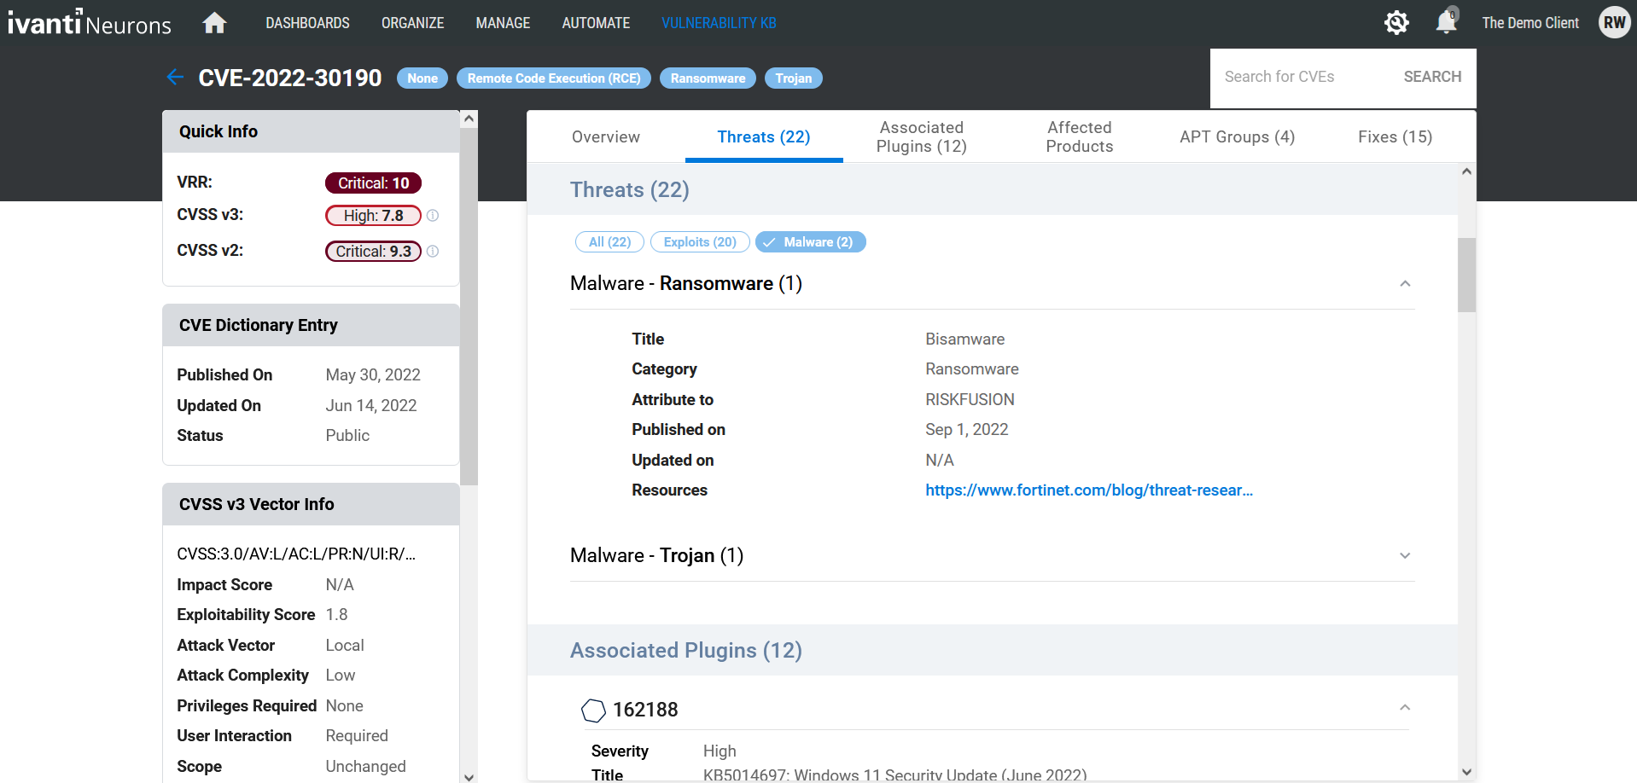The image size is (1637, 783).
Task: Click the RISKFUSION attribution value
Action: point(970,400)
